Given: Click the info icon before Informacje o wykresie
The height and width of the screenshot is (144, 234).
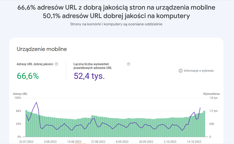Looking at the screenshot, I should tap(181, 71).
